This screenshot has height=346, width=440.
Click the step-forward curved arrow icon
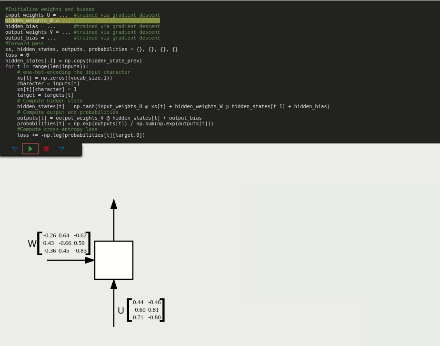pyautogui.click(x=61, y=149)
